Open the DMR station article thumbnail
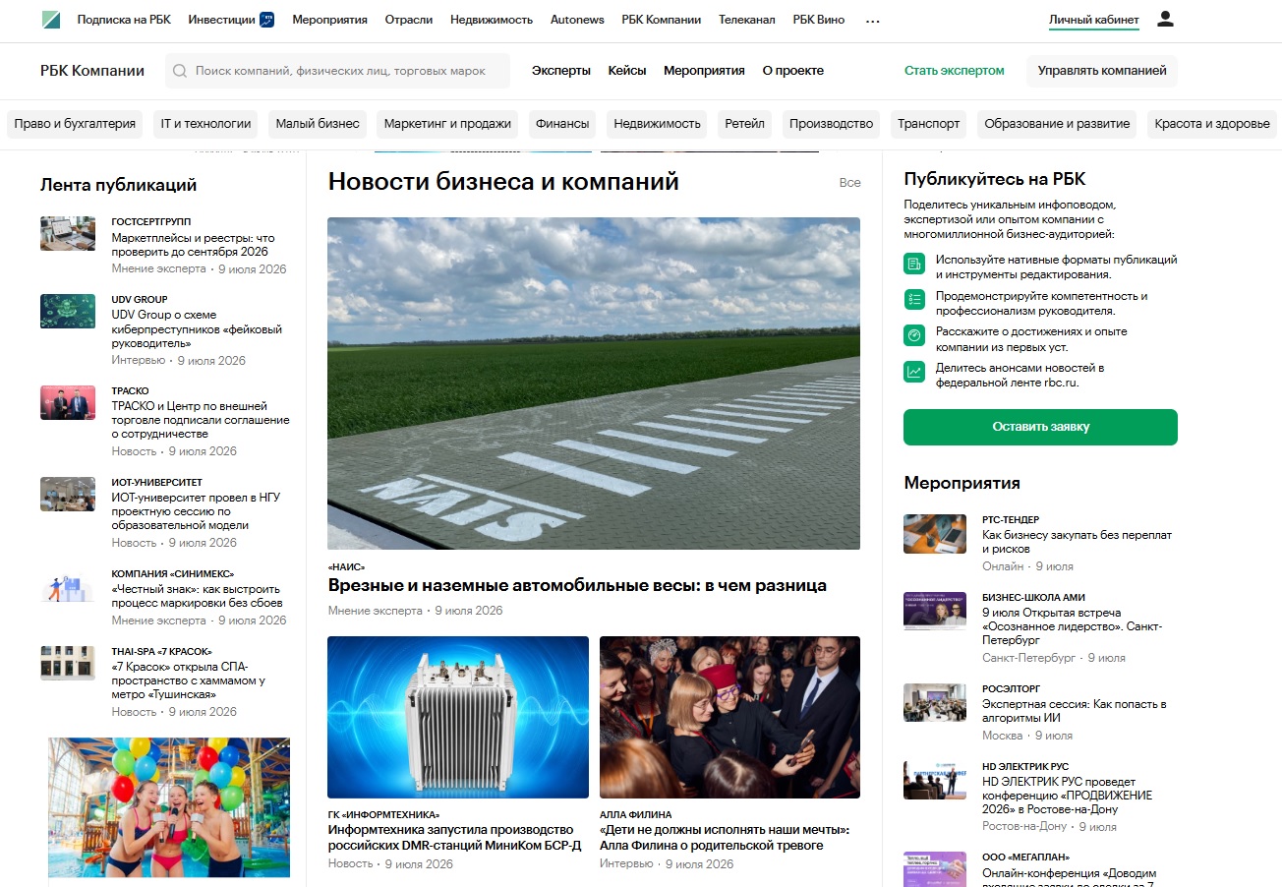Image resolution: width=1282 pixels, height=887 pixels. (x=458, y=717)
